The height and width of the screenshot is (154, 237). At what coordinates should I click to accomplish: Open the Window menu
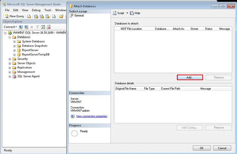click(60, 10)
